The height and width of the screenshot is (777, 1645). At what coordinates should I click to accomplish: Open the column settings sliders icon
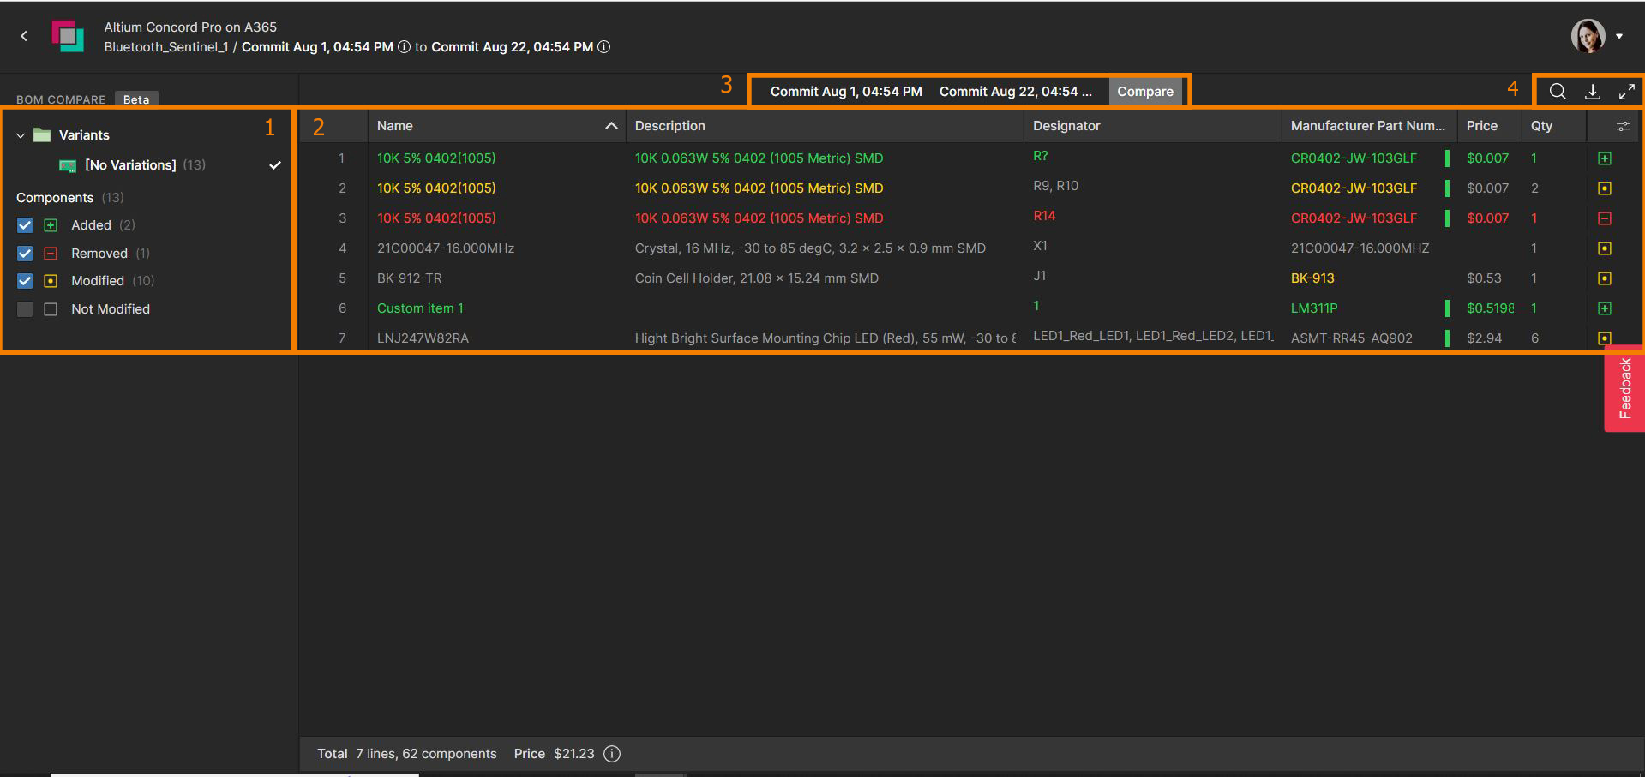(1622, 125)
